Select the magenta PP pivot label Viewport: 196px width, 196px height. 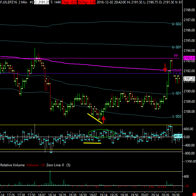(176, 56)
